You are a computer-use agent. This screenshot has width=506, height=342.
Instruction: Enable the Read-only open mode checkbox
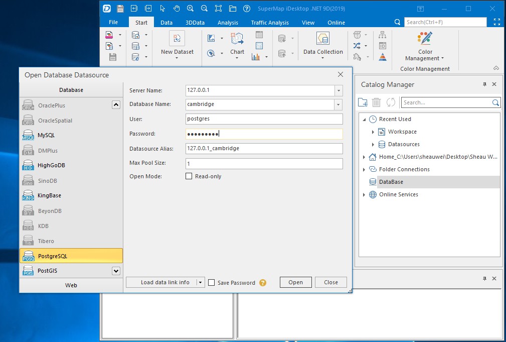(x=189, y=176)
